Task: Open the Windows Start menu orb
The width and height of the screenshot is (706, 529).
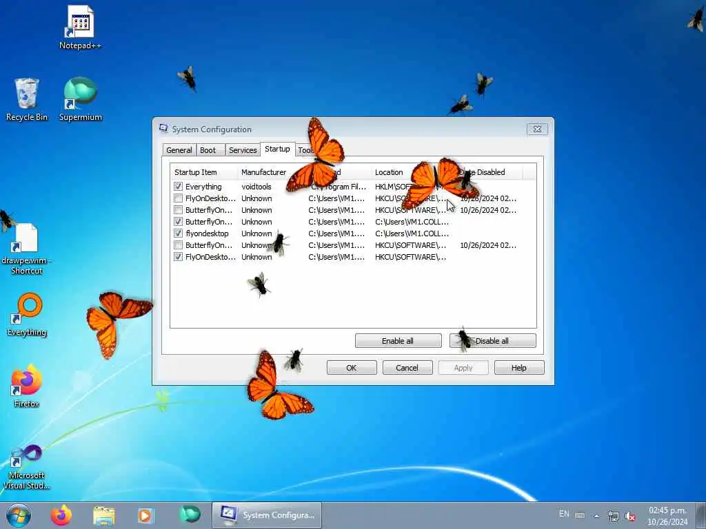Action: click(x=19, y=515)
